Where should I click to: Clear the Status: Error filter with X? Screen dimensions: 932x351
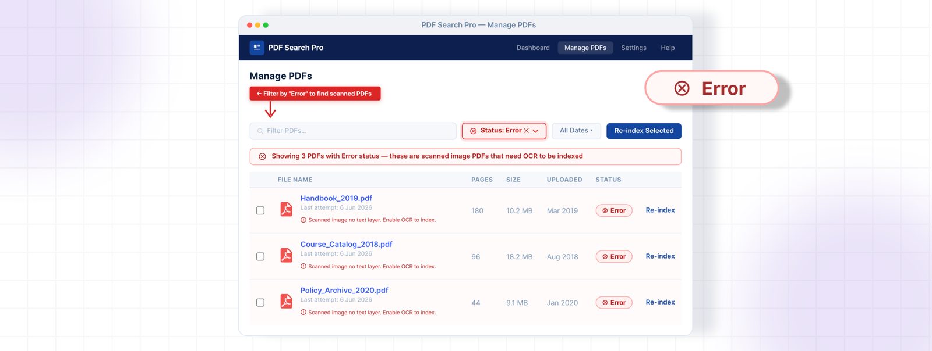click(x=527, y=131)
